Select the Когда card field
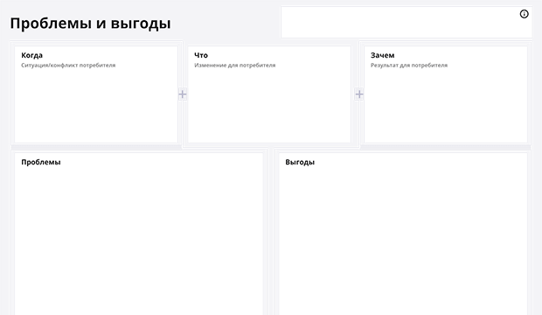This screenshot has height=315, width=542. click(96, 94)
